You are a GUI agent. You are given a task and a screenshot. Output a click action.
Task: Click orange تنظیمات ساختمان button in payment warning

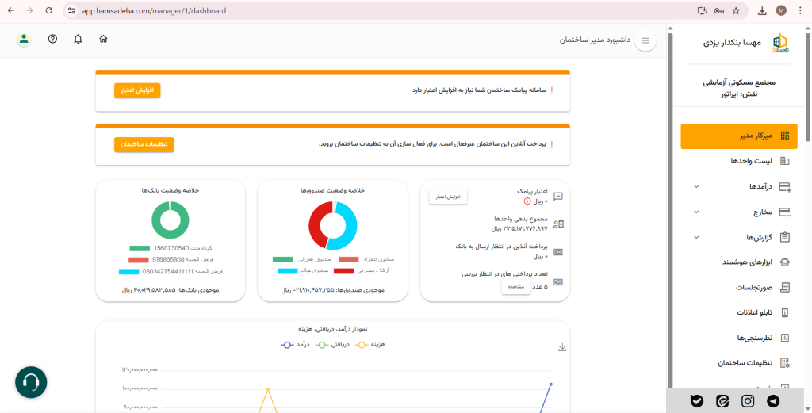point(144,144)
